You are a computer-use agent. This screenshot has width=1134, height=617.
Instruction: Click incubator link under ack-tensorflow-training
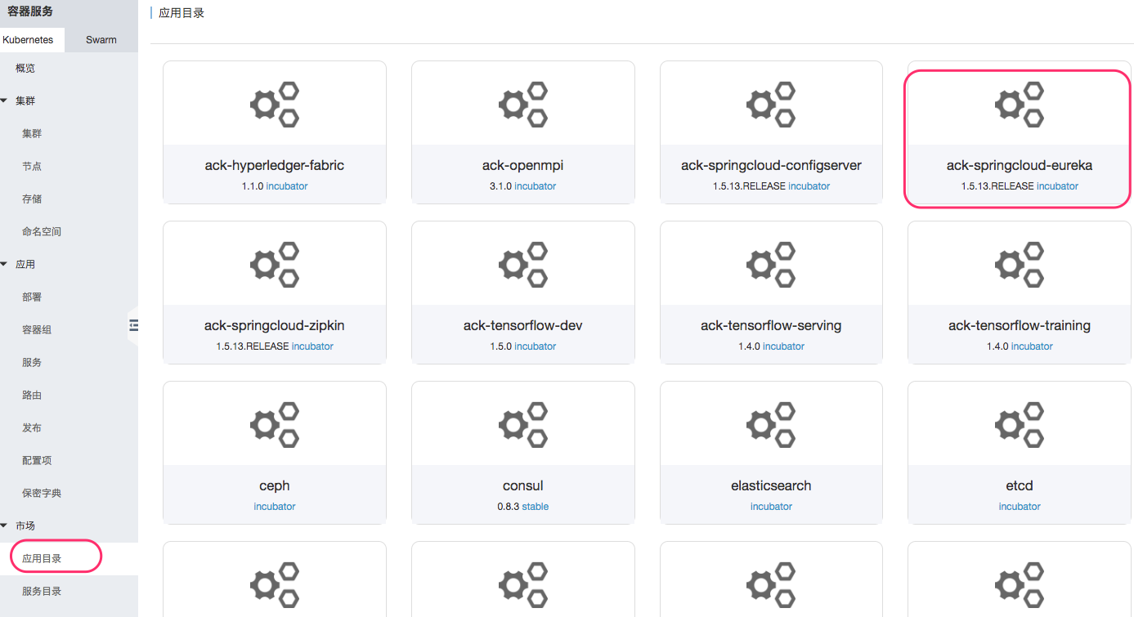coord(1033,347)
